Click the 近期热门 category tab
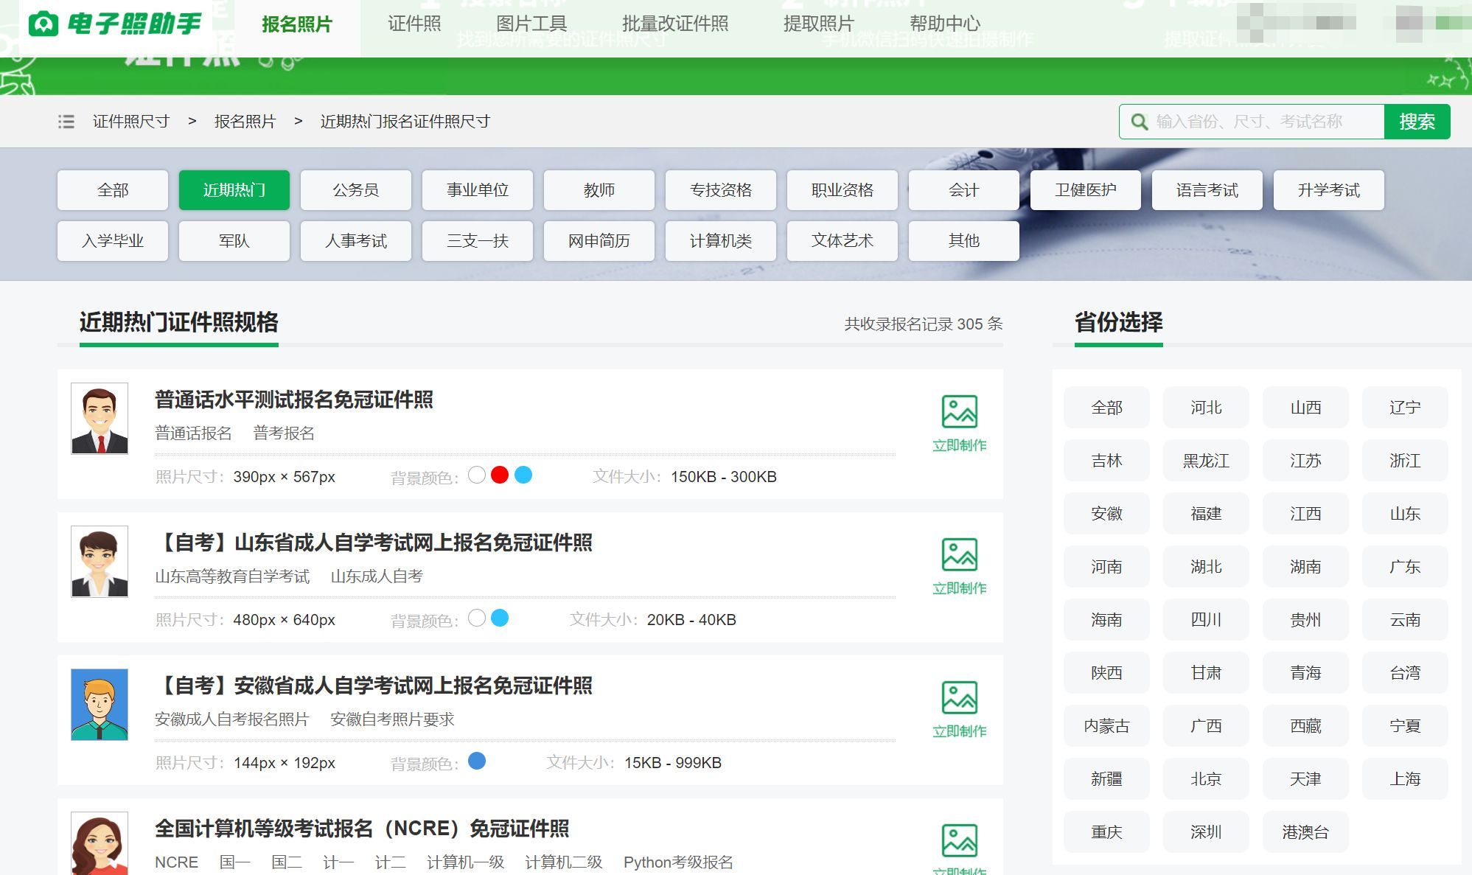Image resolution: width=1472 pixels, height=875 pixels. pos(234,189)
